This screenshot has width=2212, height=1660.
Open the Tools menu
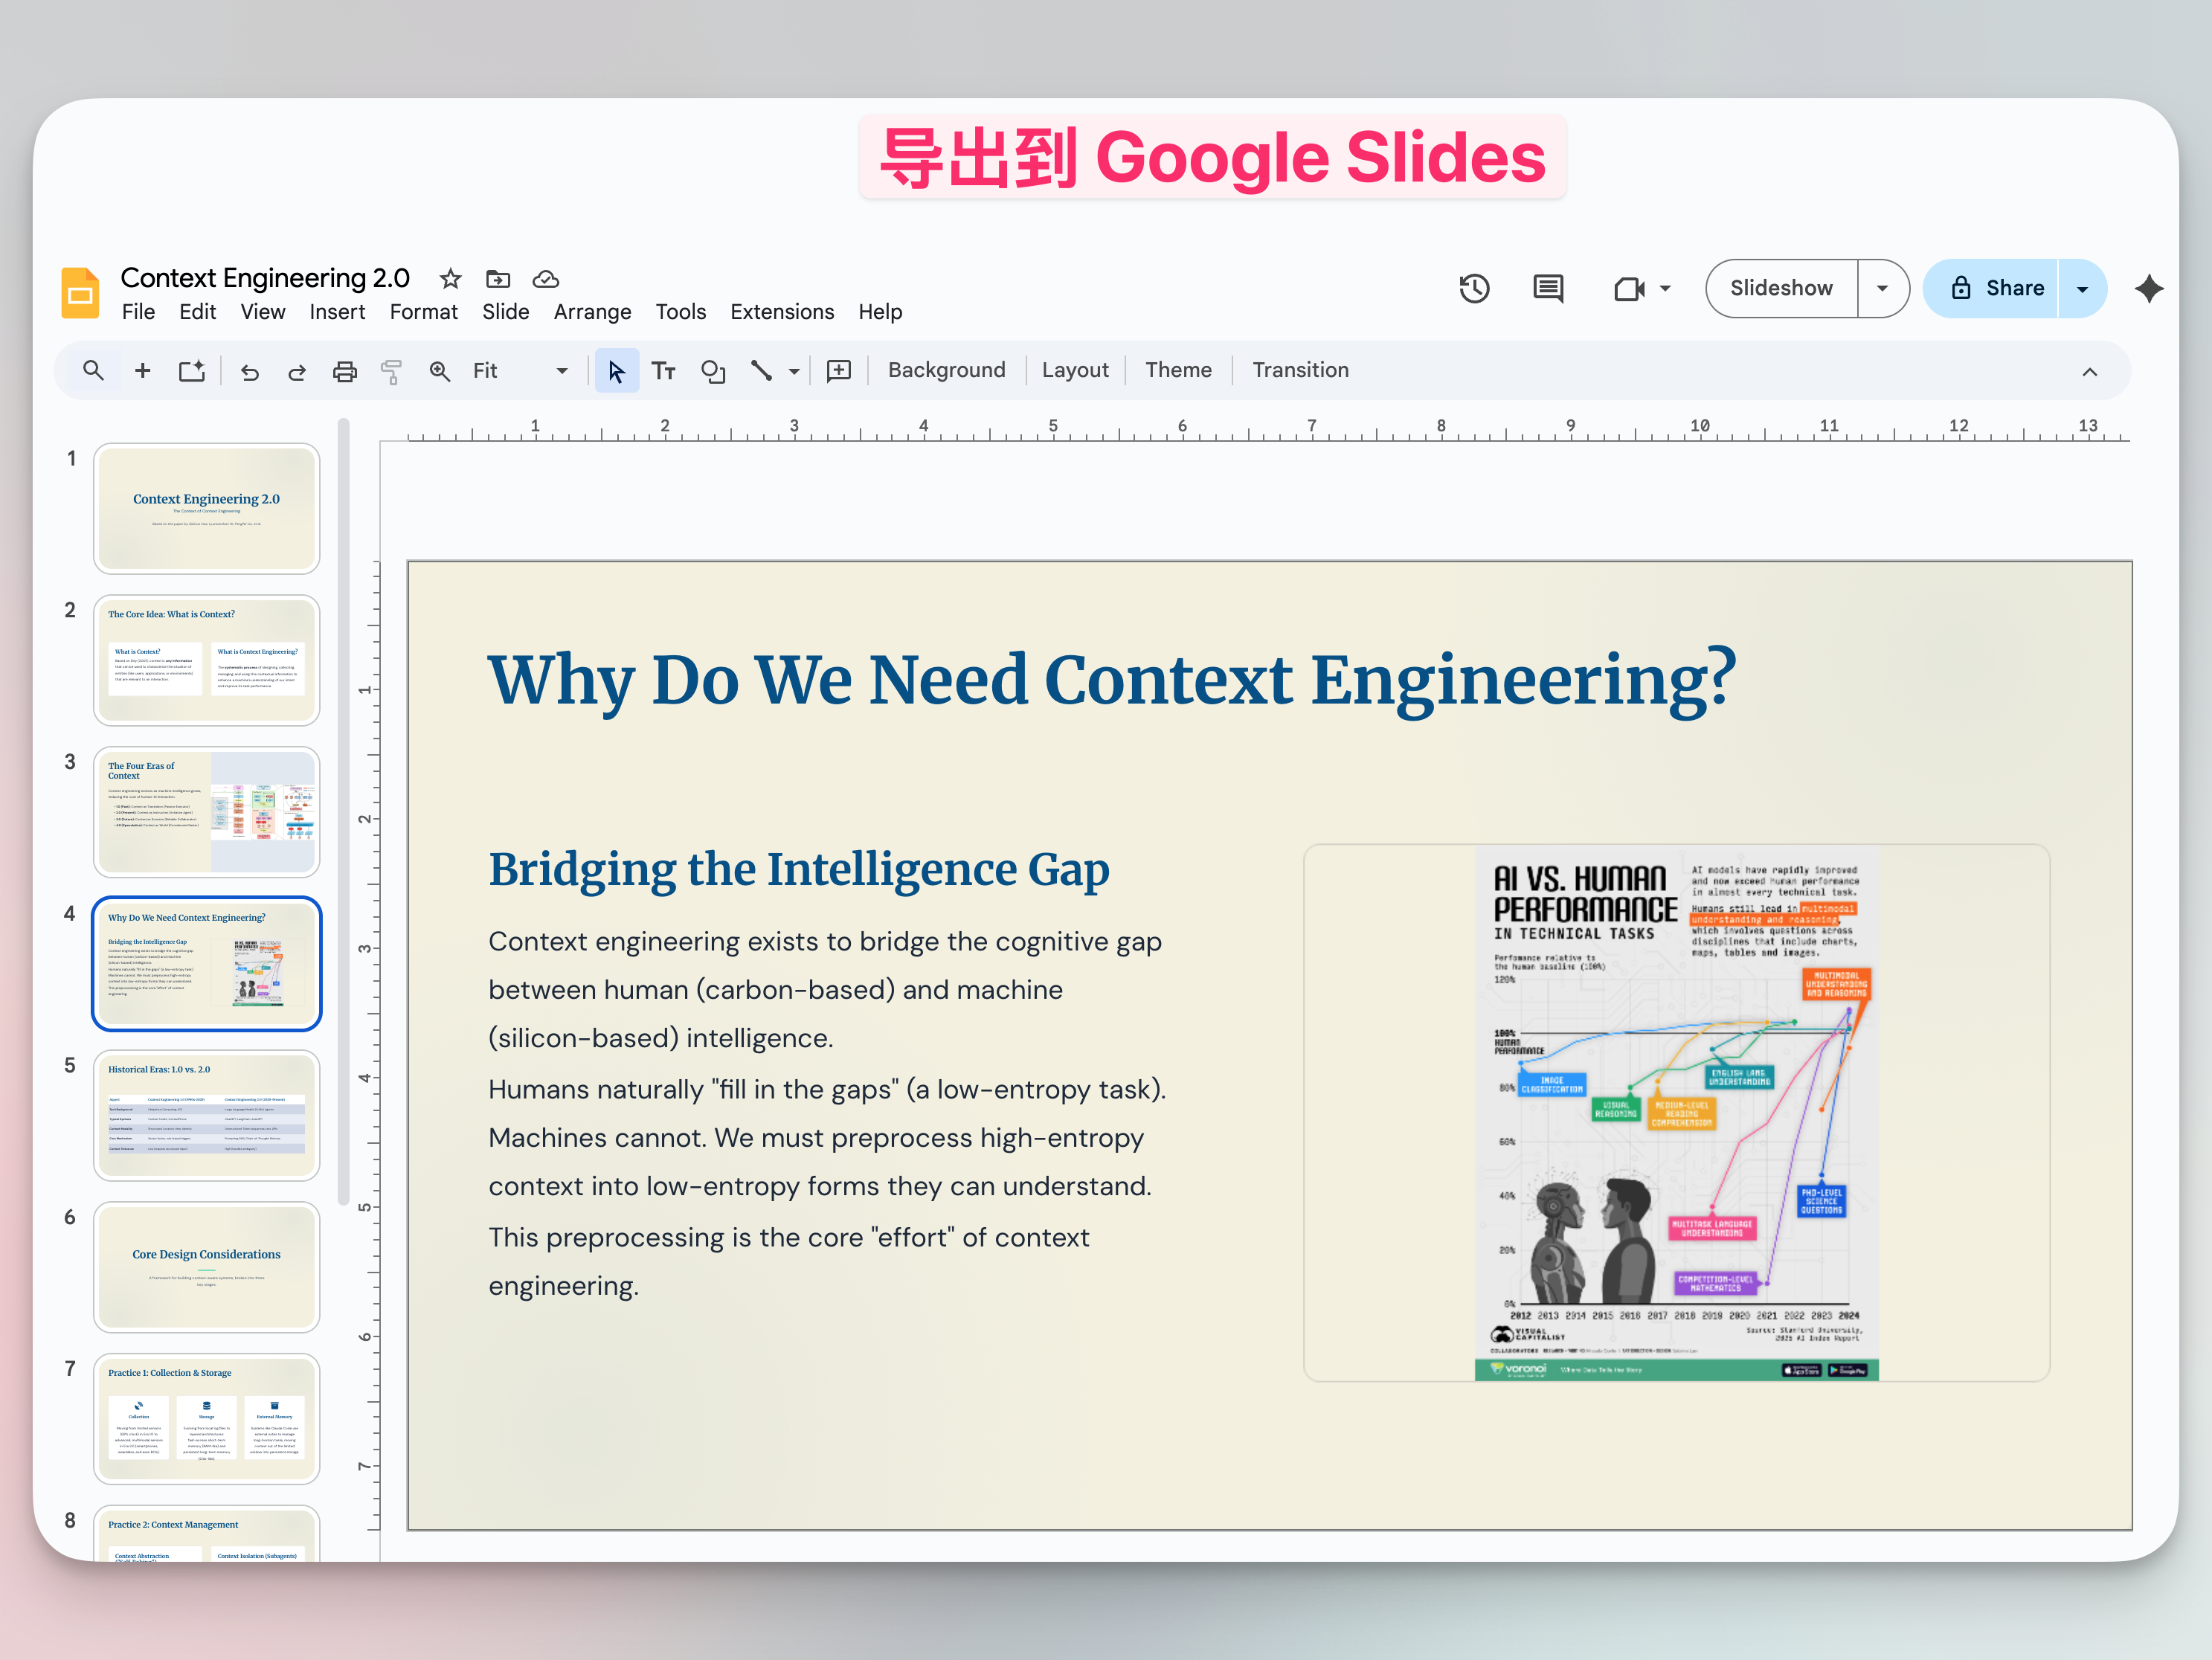click(681, 311)
